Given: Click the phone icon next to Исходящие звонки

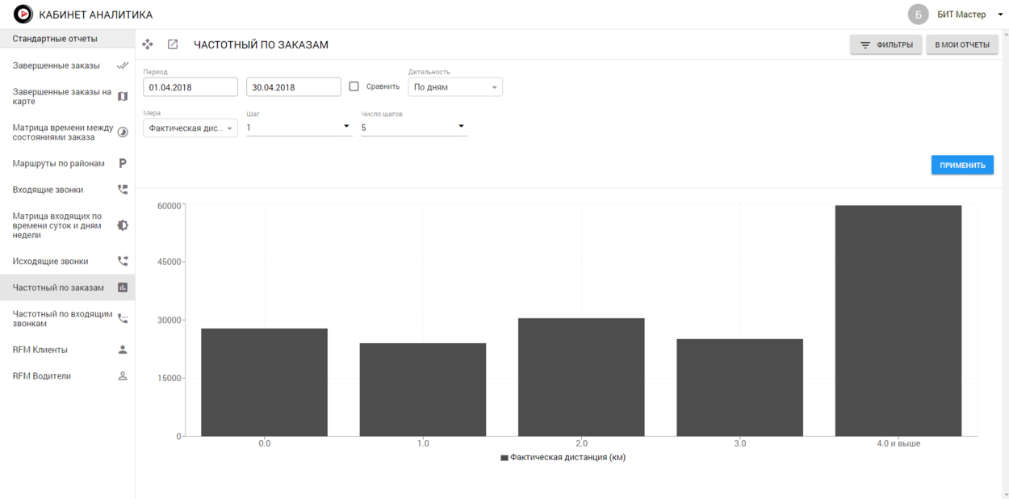Looking at the screenshot, I should click(x=123, y=262).
